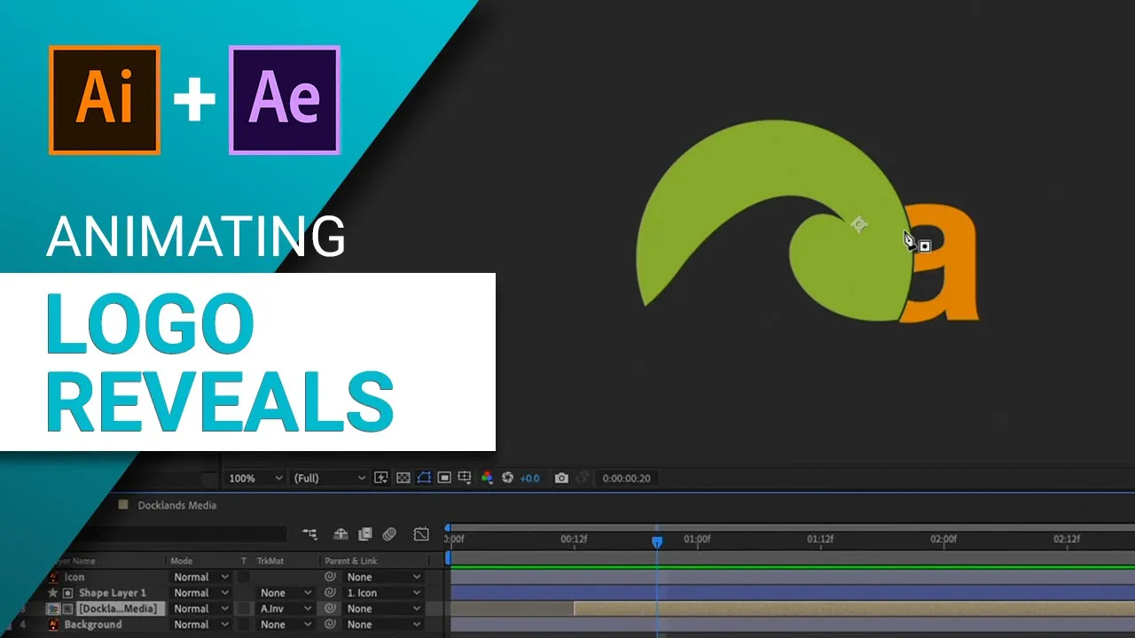This screenshot has height=638, width=1135.
Task: Open the parent dropdown for [Dockla...Media] layer
Action: click(383, 609)
